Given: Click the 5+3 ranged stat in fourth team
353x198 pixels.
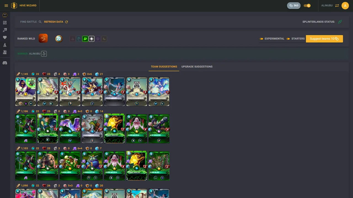Looking at the screenshot, I should point(70,186).
